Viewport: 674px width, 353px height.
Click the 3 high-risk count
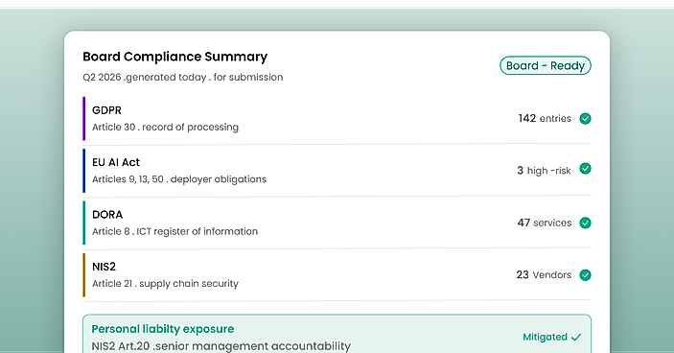point(544,171)
